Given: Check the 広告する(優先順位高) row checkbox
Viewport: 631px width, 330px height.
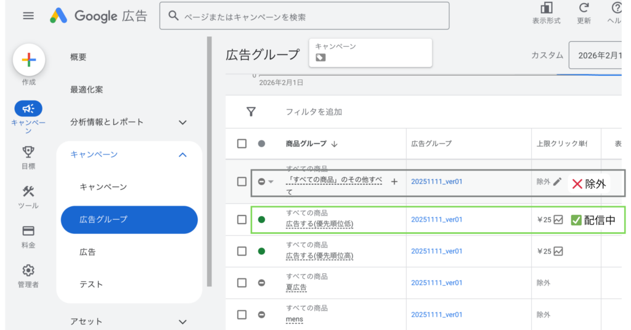Looking at the screenshot, I should point(242,251).
